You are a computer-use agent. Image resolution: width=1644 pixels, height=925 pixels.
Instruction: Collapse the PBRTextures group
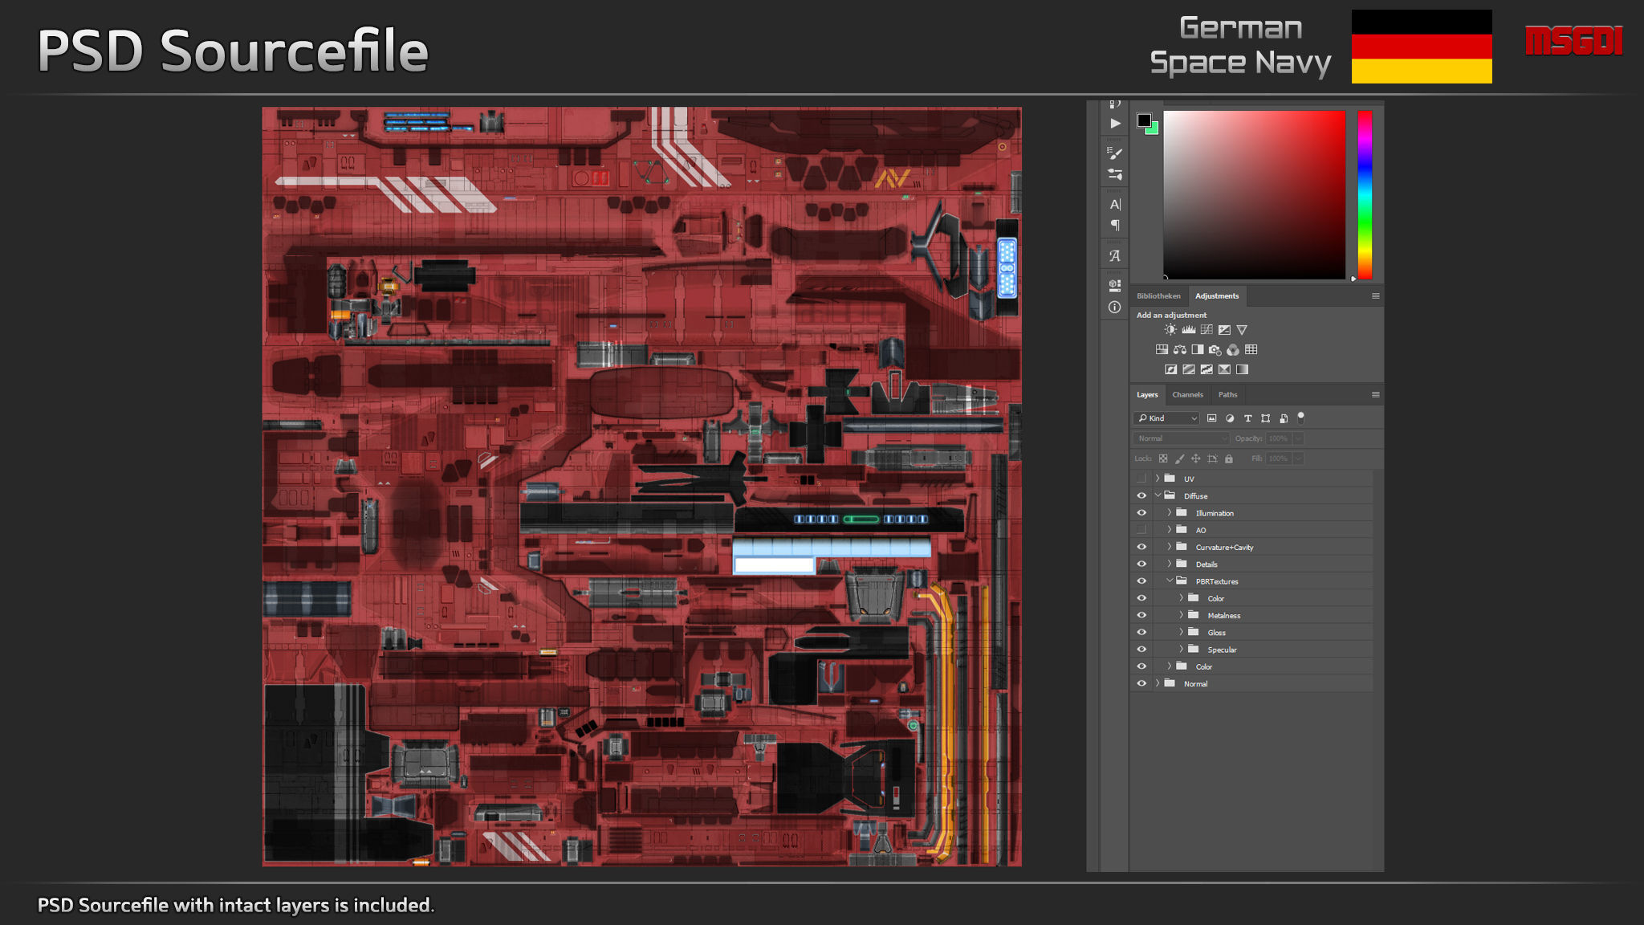[x=1170, y=581]
